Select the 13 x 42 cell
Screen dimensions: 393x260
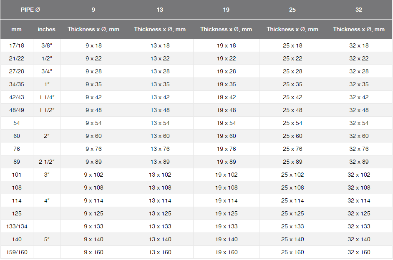pyautogui.click(x=160, y=97)
